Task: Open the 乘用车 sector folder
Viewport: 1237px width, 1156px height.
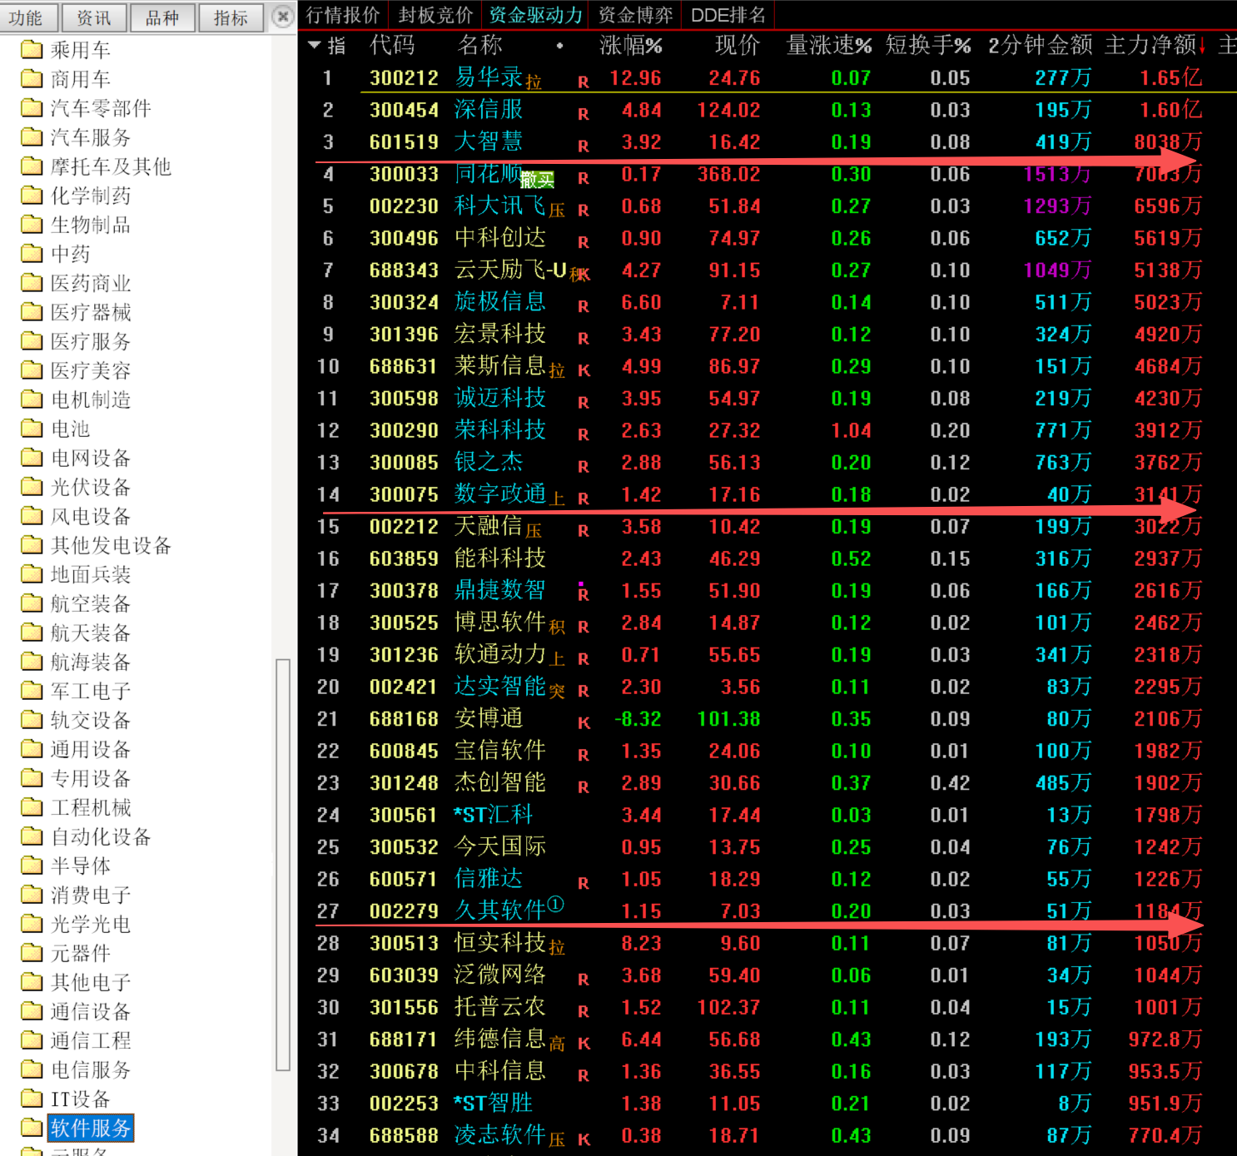Action: (80, 50)
